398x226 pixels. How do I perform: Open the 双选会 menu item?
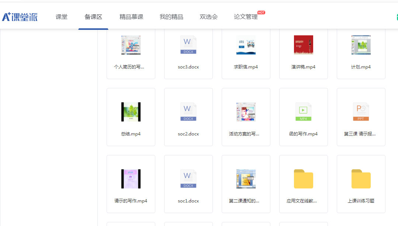(x=209, y=17)
